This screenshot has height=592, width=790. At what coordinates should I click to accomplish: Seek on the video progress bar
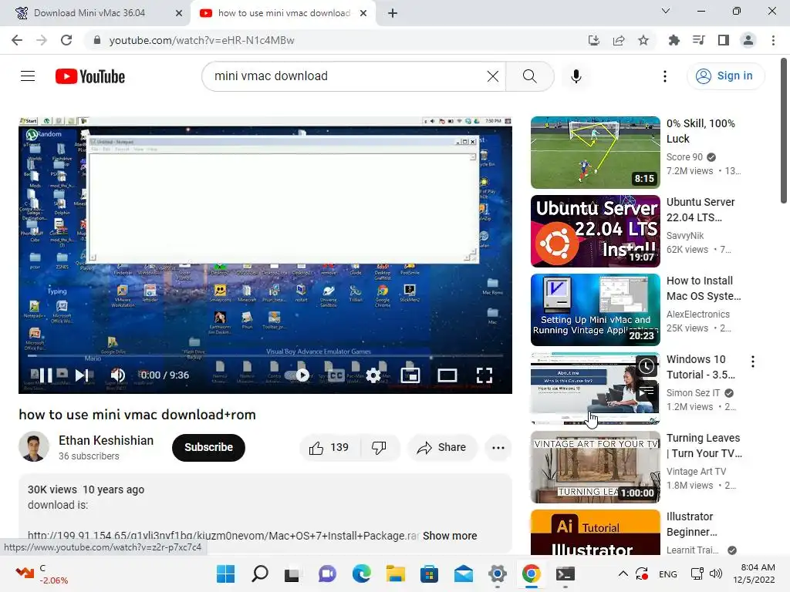pyautogui.click(x=265, y=356)
